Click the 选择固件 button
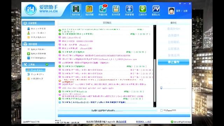The width and height of the screenshot is (224, 126). point(174,35)
